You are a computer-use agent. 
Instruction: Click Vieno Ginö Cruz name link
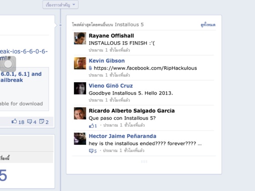tap(111, 86)
